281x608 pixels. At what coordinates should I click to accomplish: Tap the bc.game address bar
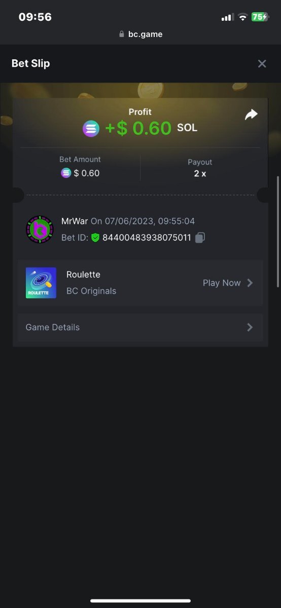(140, 34)
